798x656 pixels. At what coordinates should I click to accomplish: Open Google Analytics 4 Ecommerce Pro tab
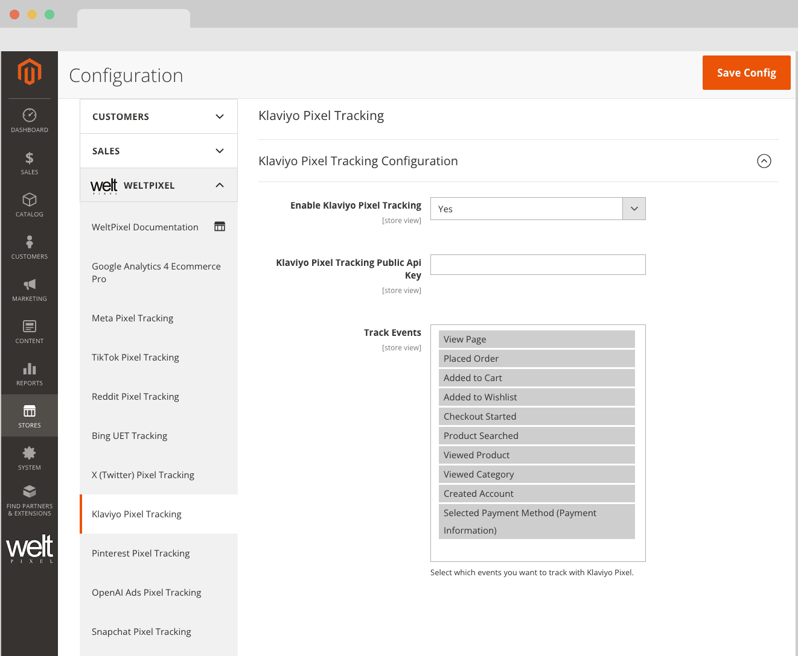tap(159, 273)
